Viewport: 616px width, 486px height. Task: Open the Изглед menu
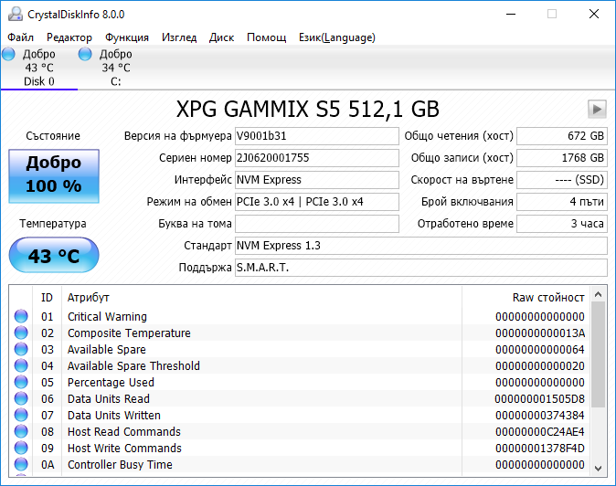(179, 37)
